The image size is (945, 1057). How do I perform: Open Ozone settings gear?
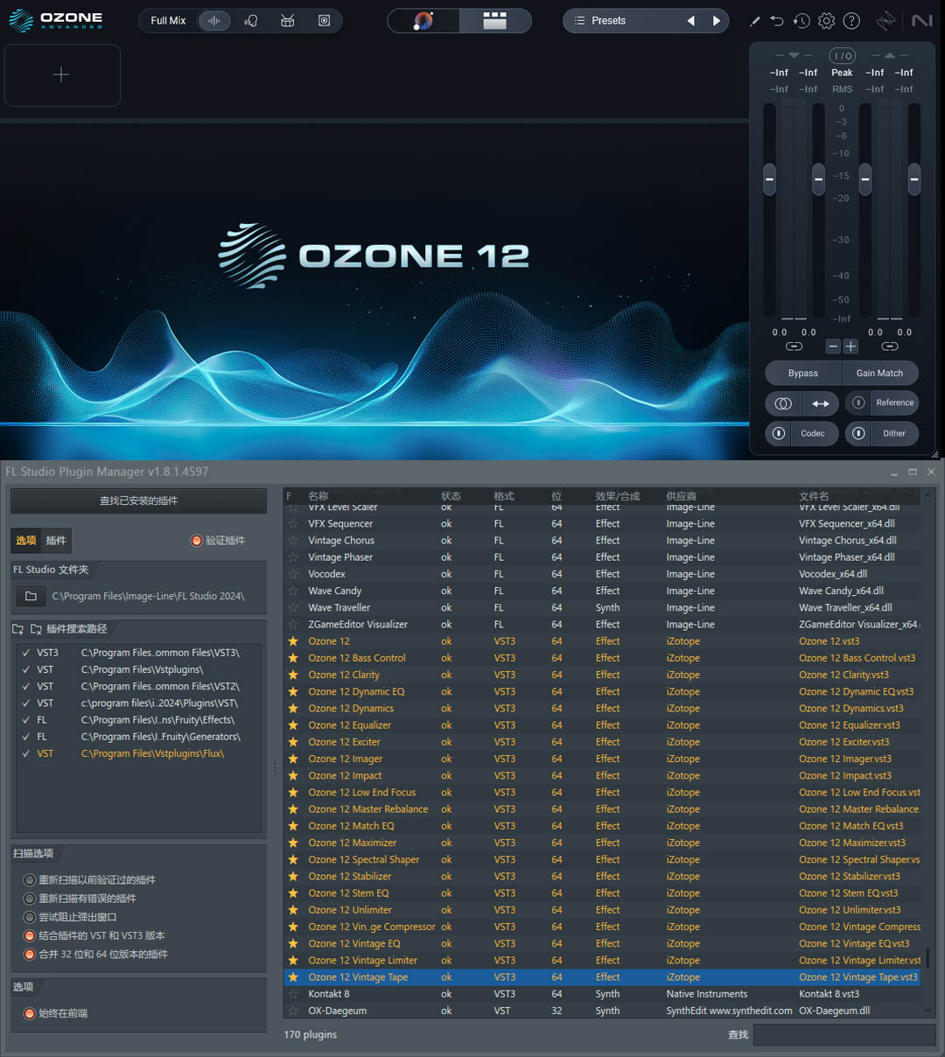[827, 21]
